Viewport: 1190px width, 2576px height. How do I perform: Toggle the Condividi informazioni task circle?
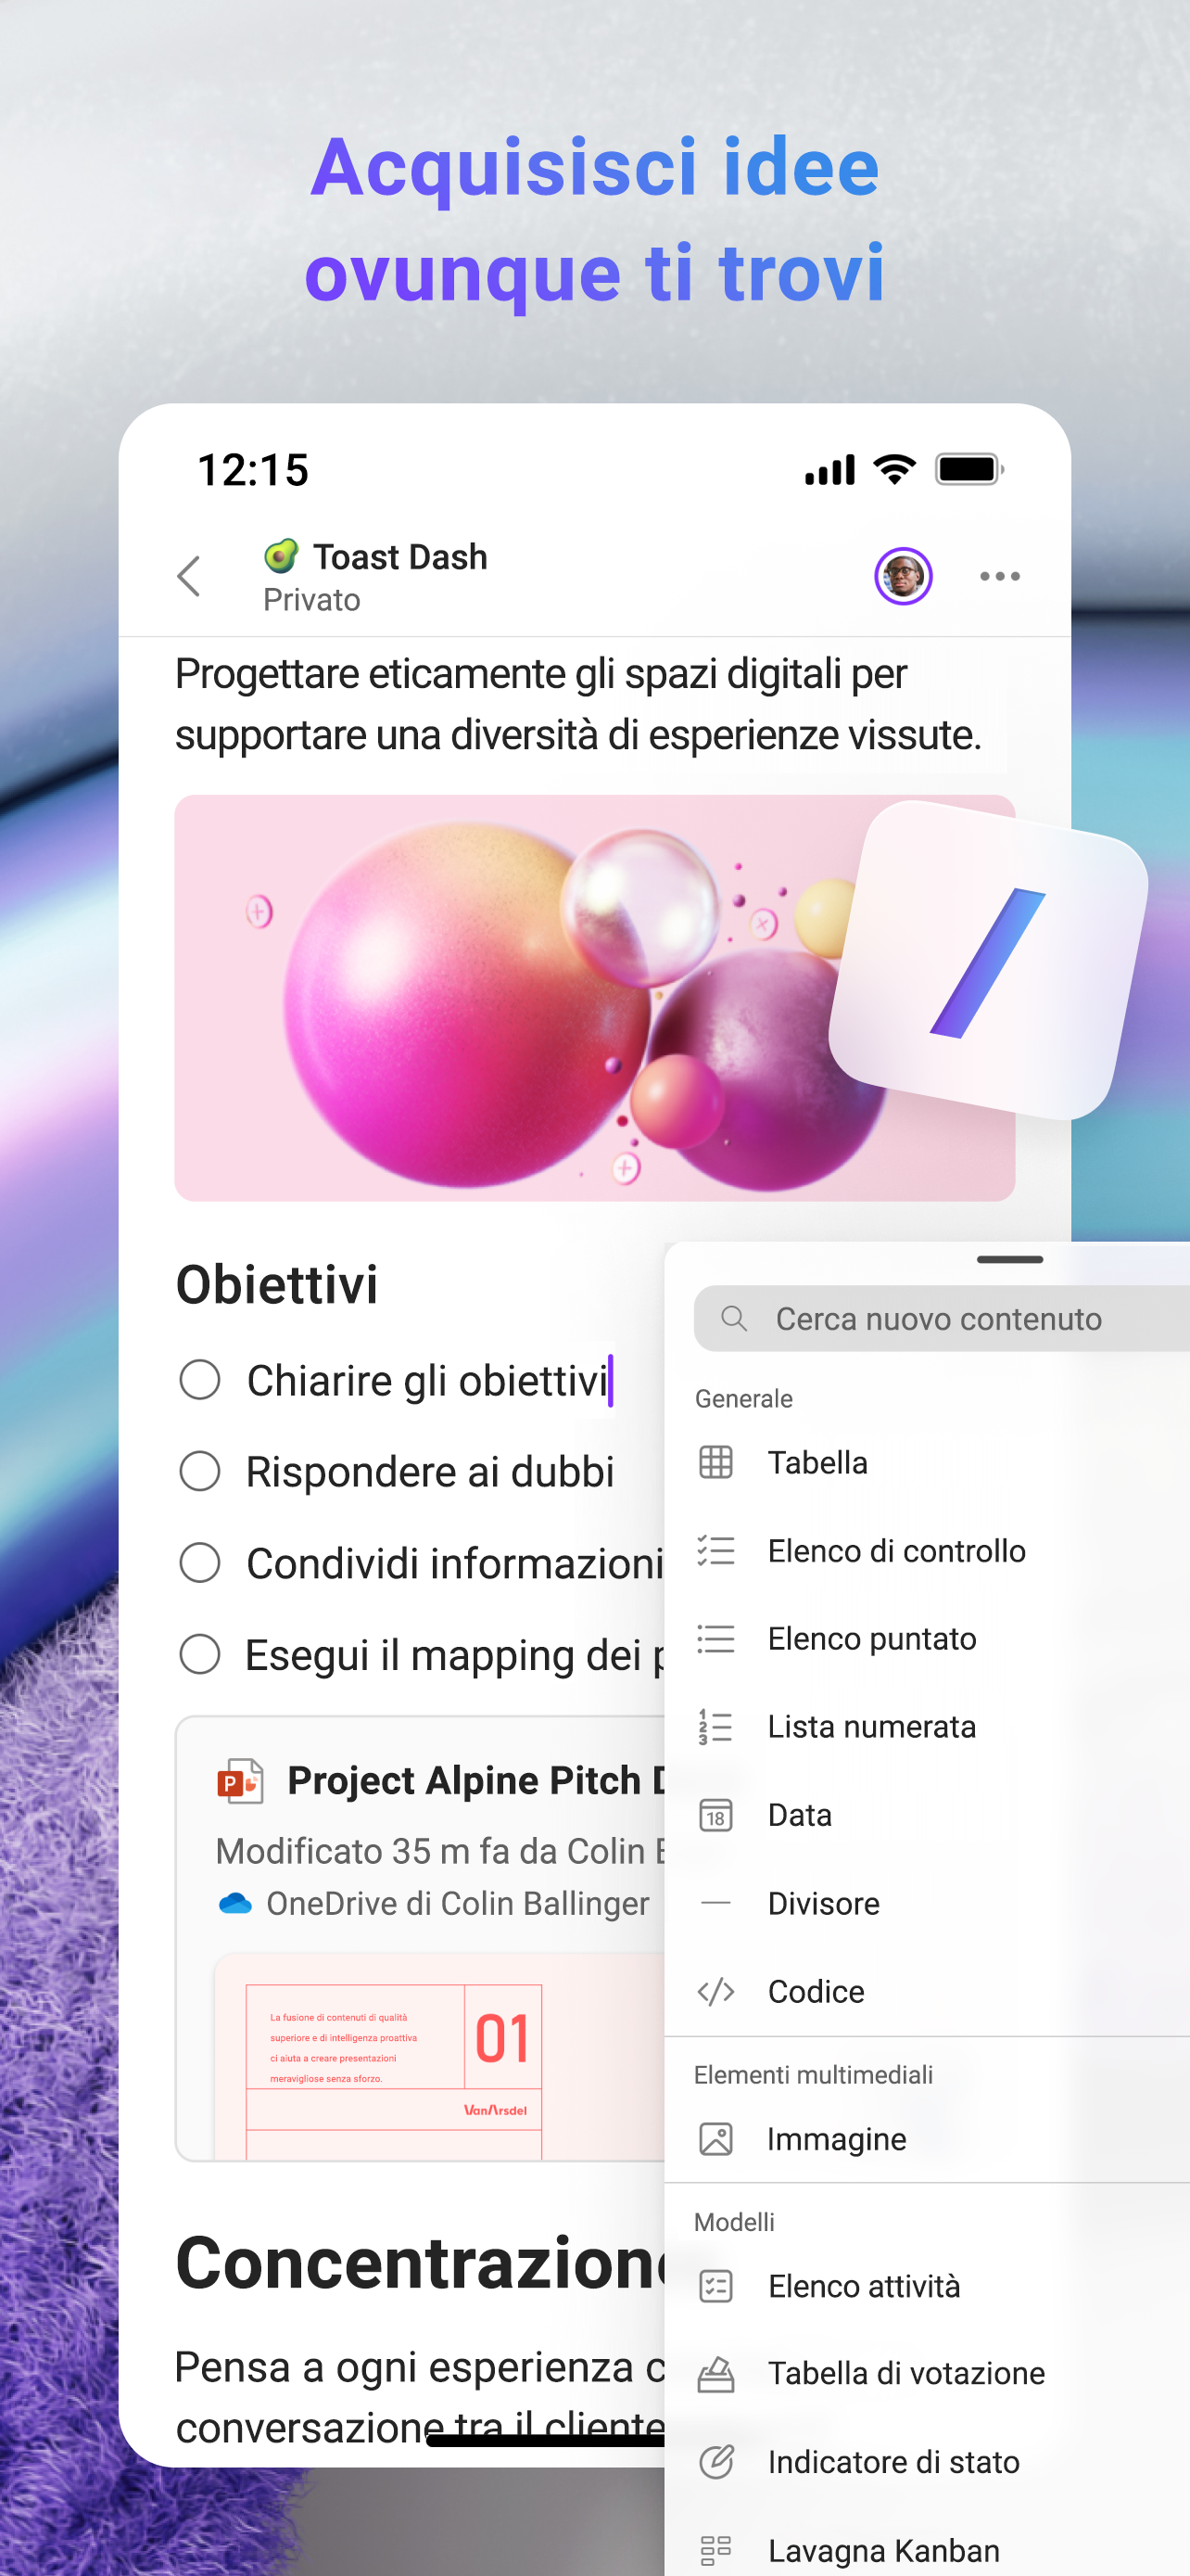200,1562
